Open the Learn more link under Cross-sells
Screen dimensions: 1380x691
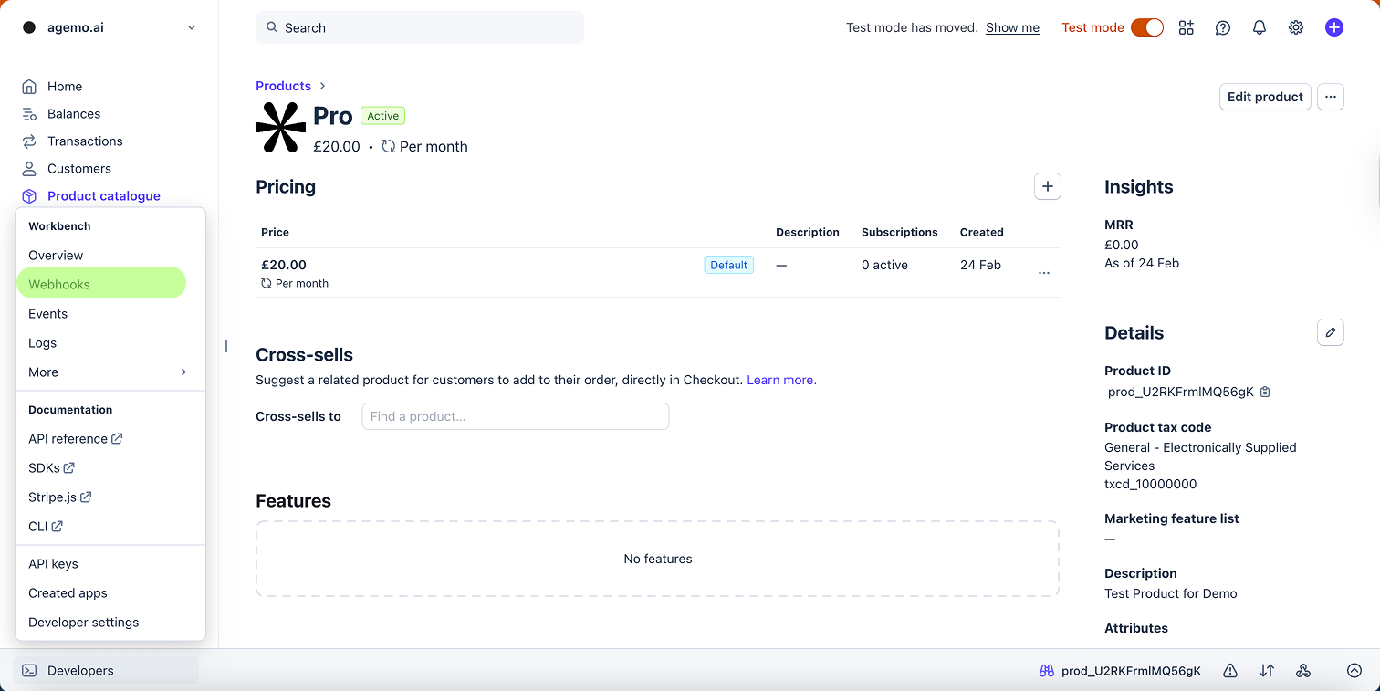(781, 380)
